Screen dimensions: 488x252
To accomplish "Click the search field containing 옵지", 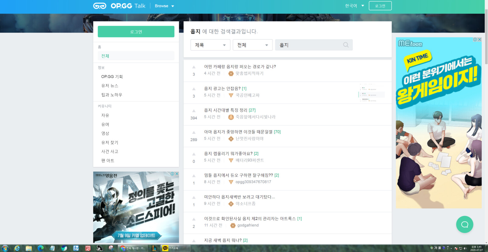I will (308, 45).
